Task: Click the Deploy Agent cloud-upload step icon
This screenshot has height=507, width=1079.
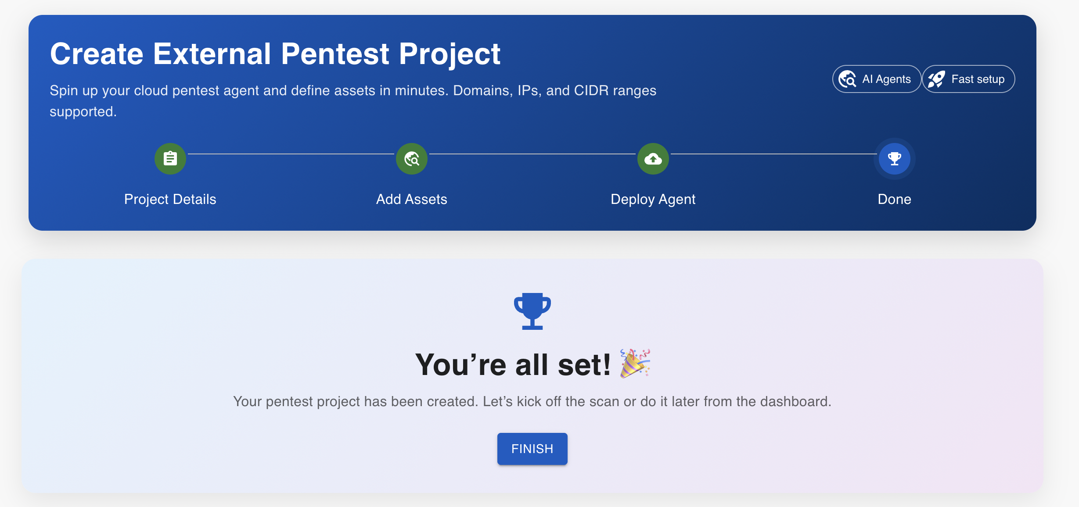Action: (x=653, y=159)
